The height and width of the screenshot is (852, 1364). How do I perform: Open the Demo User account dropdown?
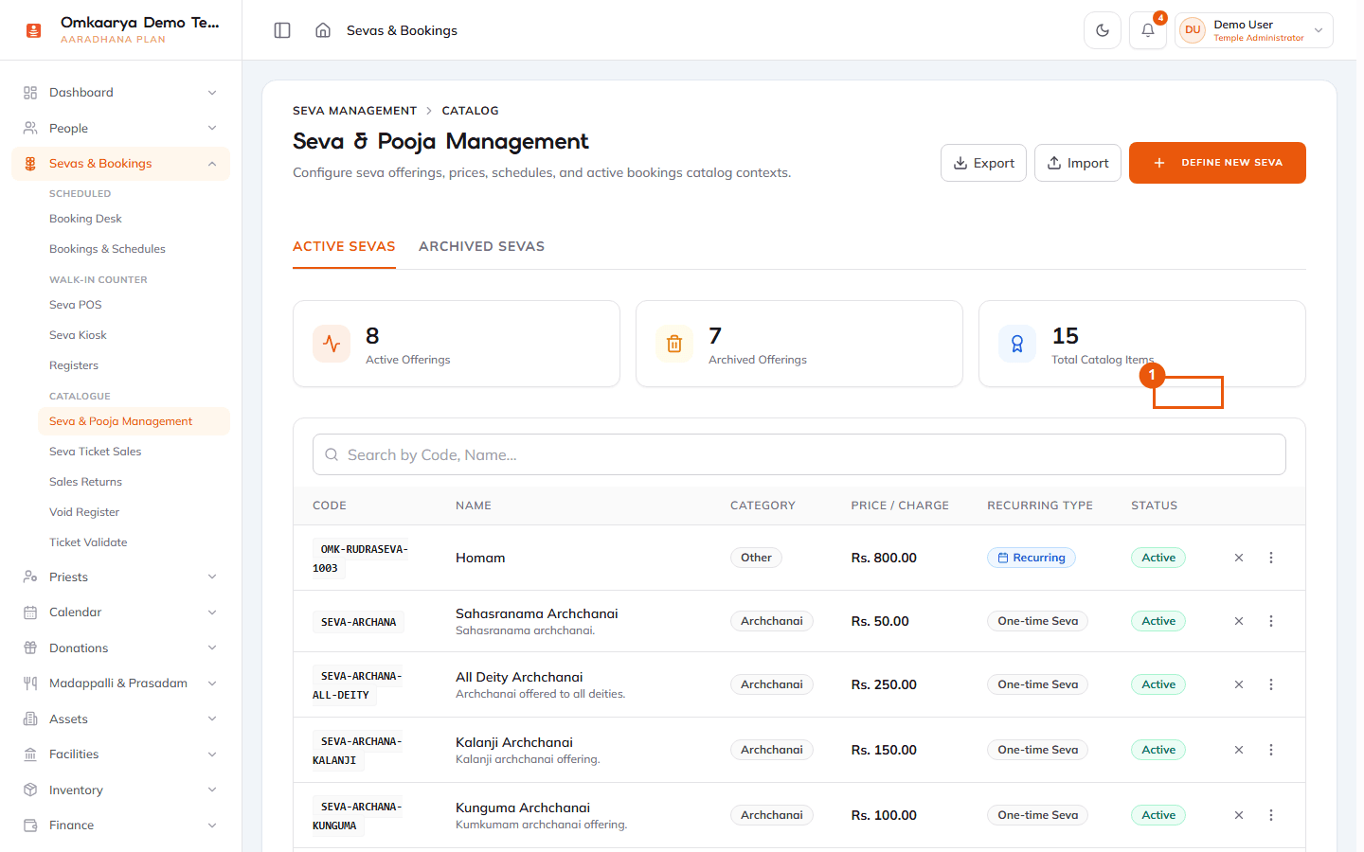tap(1254, 30)
